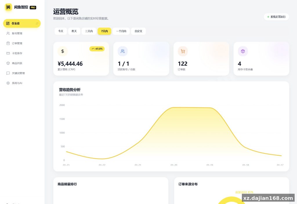Image resolution: width=297 pixels, height=204 pixels.
Task: Click the 订单管理 shopping bag icon
Action: pyautogui.click(x=8, y=43)
